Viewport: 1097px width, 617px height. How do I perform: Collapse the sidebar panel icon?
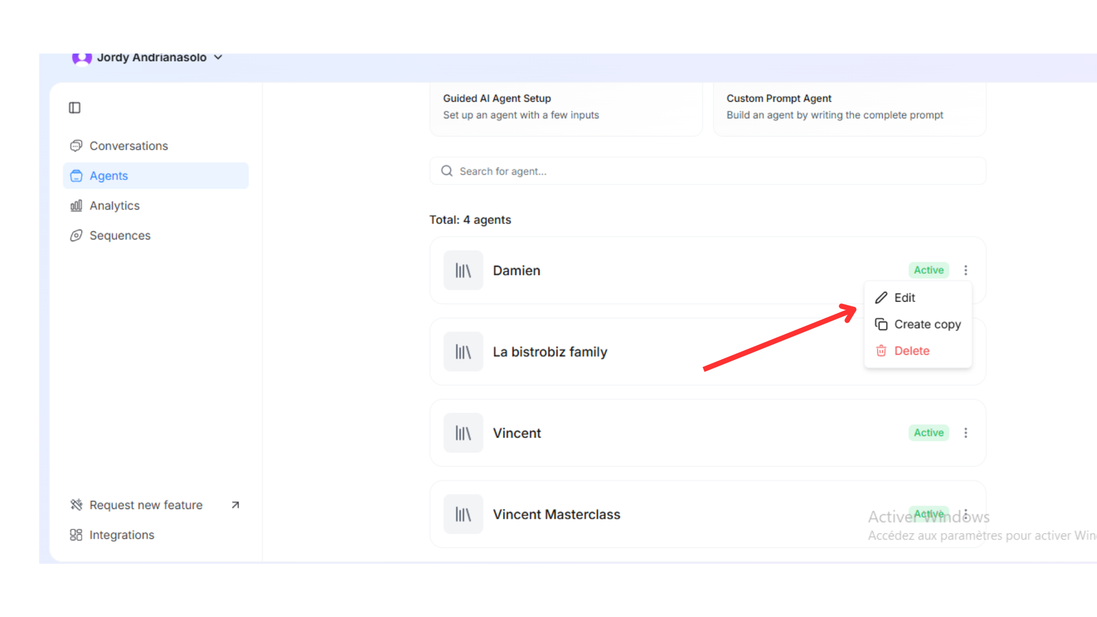pos(75,108)
